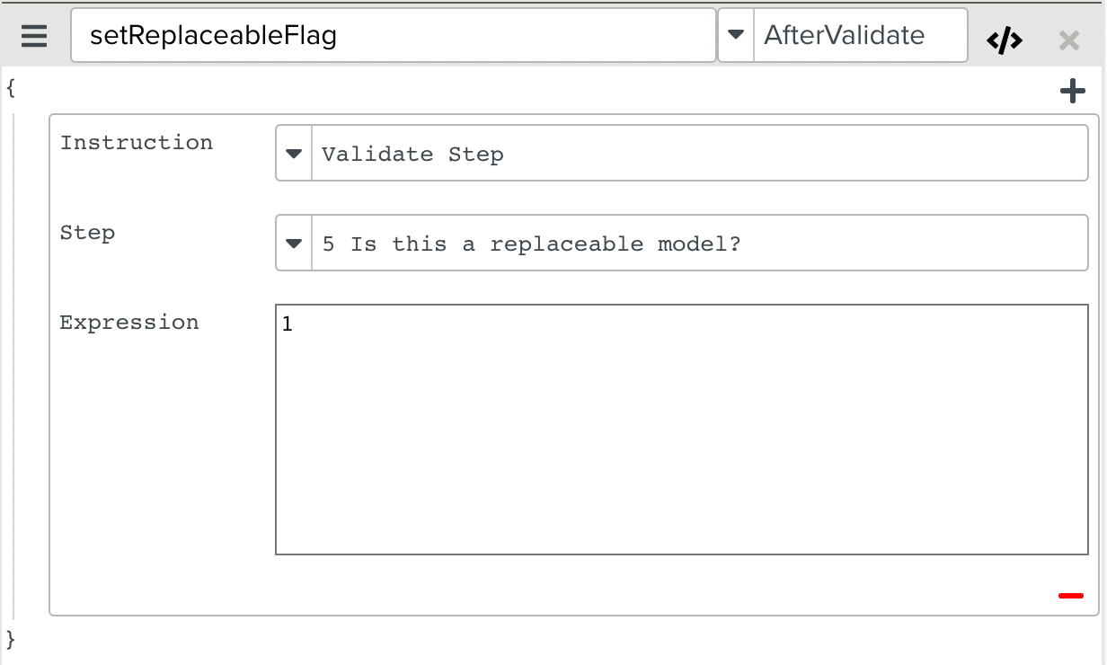Click the X close icon in the header

tap(1069, 40)
